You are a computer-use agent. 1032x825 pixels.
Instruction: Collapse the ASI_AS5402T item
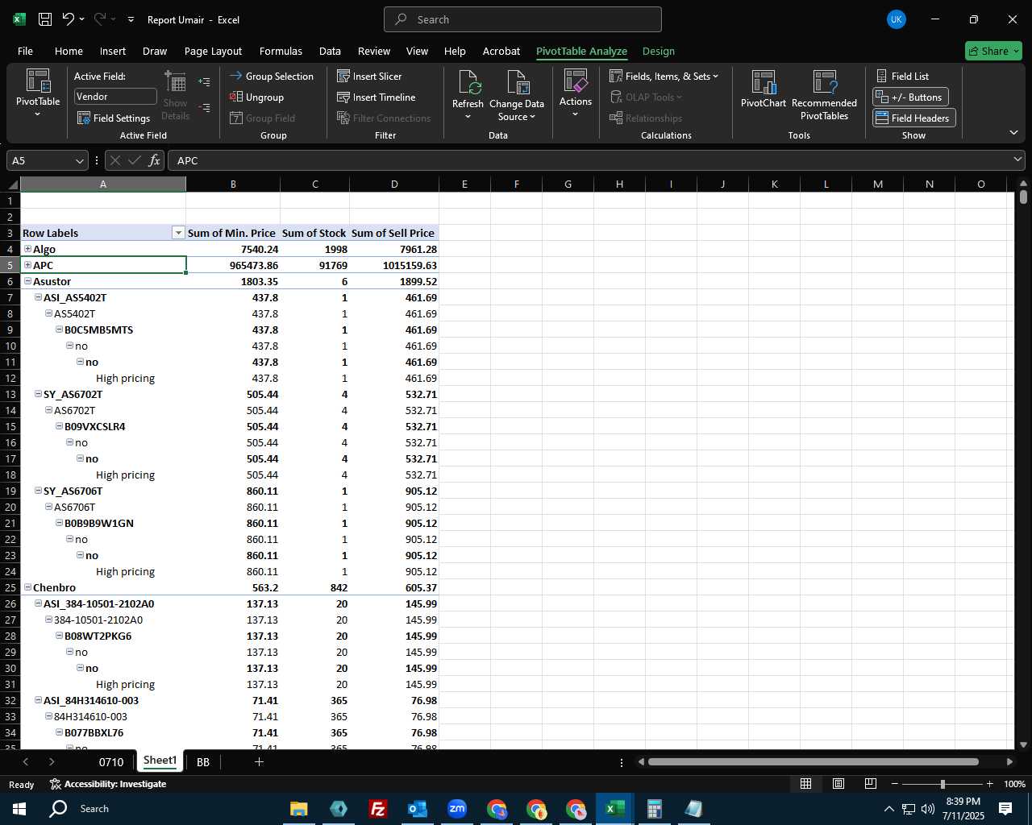[38, 297]
